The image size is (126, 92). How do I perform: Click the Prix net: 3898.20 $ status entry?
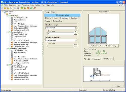tap(109, 90)
